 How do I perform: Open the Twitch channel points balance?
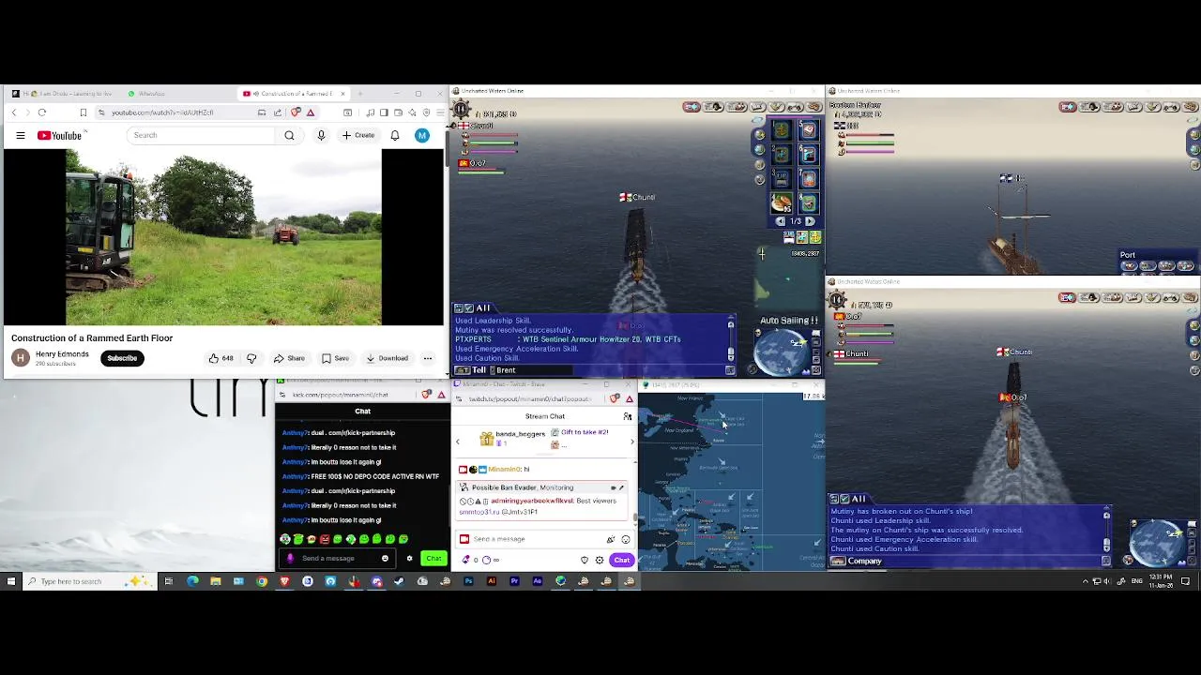point(490,560)
